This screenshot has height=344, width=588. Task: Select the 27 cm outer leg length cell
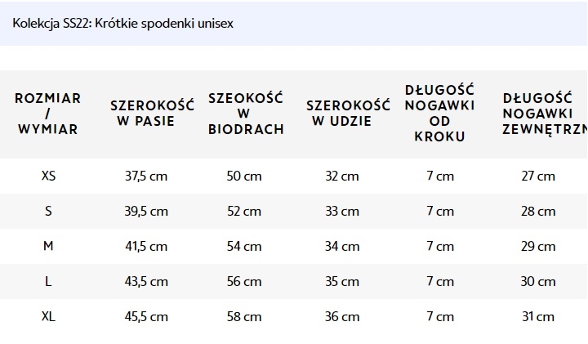click(538, 176)
